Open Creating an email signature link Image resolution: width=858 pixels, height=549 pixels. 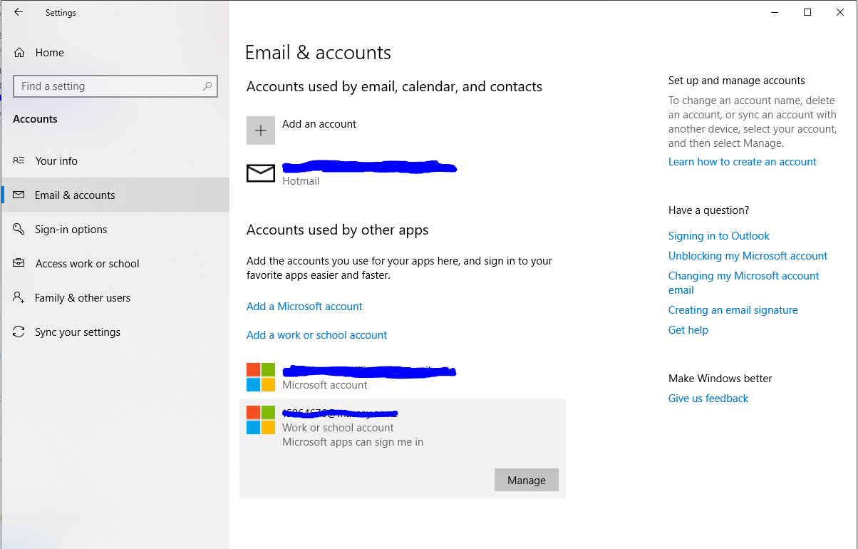tap(733, 310)
